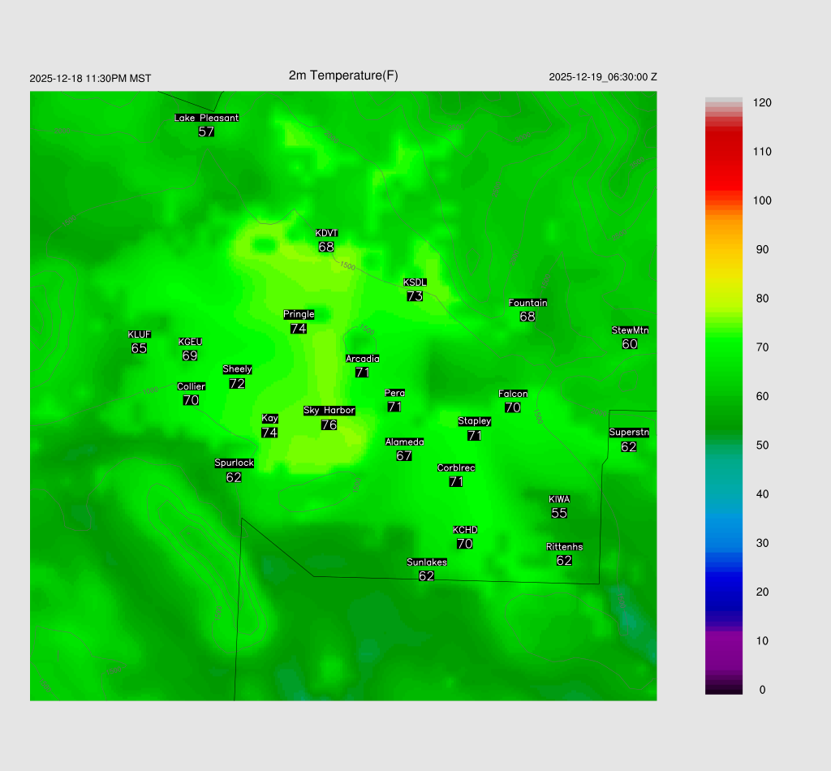Click the Fountain station label
Image resolution: width=831 pixels, height=771 pixels.
[527, 303]
